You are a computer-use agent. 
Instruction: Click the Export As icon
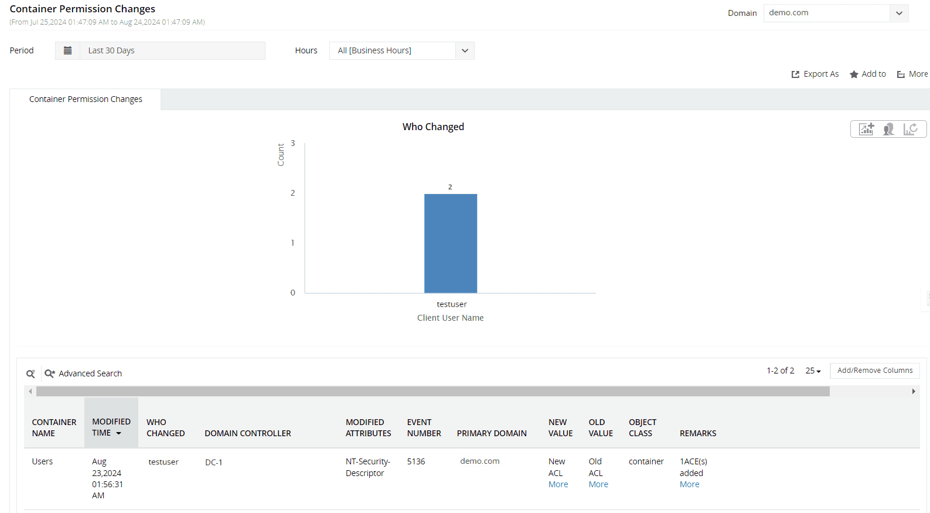795,74
